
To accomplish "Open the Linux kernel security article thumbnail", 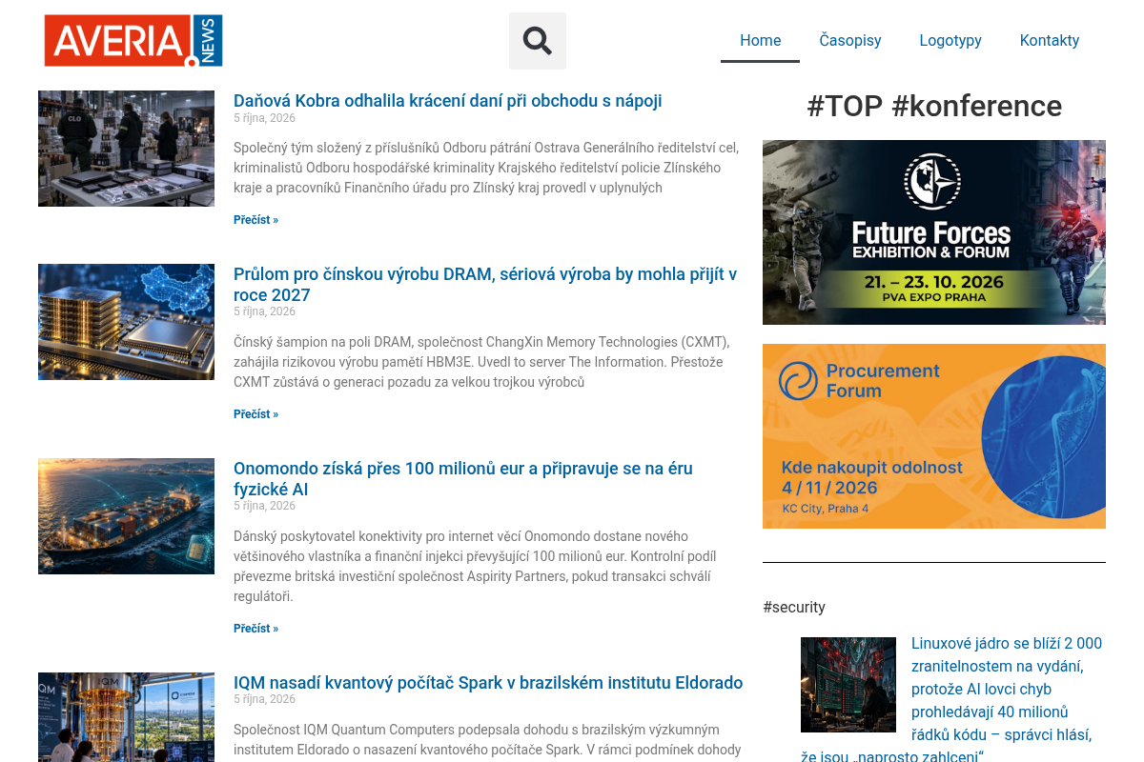I will point(848,685).
